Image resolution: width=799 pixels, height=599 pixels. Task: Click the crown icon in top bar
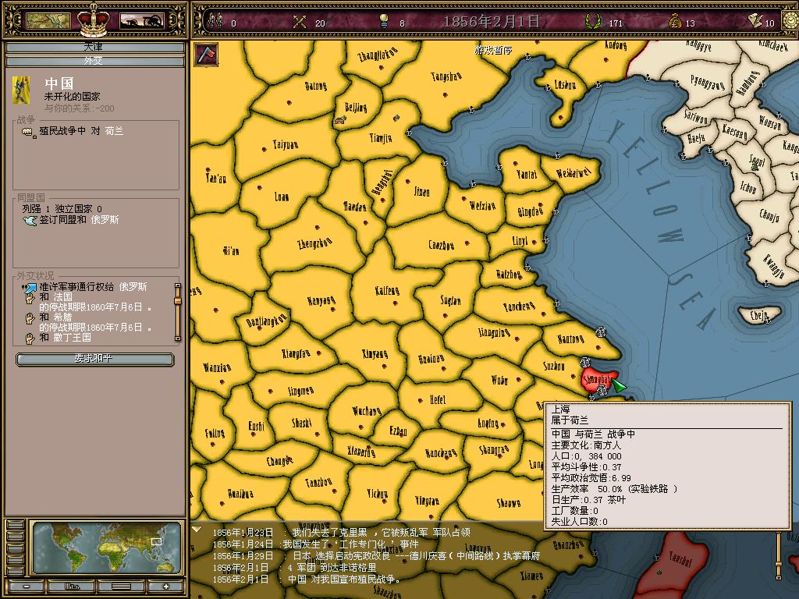[x=94, y=19]
